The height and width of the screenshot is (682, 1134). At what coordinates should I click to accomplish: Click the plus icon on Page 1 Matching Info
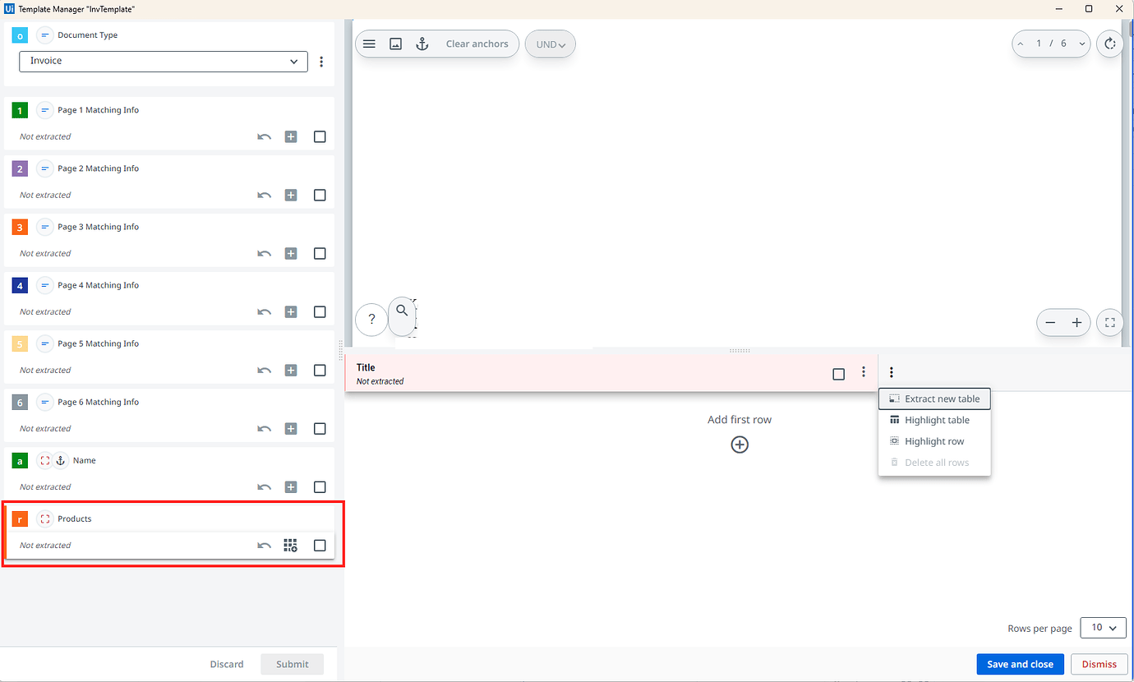pos(291,136)
